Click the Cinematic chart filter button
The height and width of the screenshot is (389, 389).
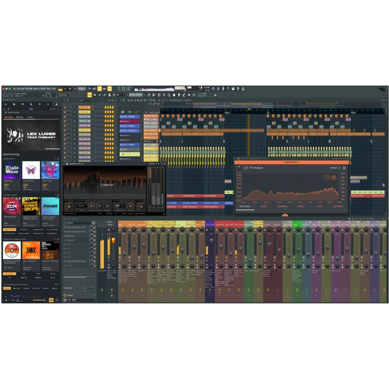click(26, 288)
